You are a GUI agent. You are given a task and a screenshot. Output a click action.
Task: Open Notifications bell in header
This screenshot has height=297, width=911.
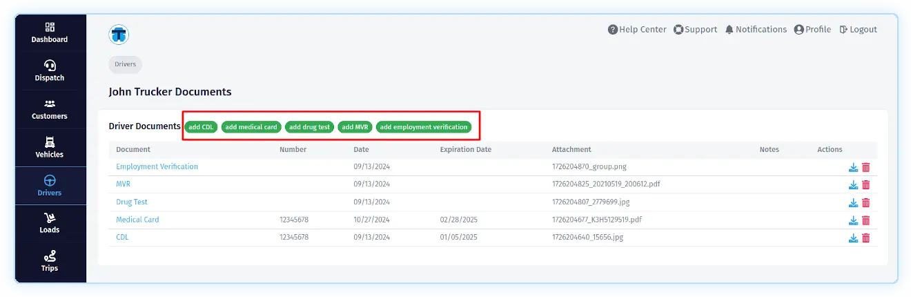(755, 30)
